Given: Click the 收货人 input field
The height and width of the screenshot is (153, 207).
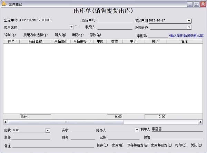Looking at the screenshot, I should 115,27.
